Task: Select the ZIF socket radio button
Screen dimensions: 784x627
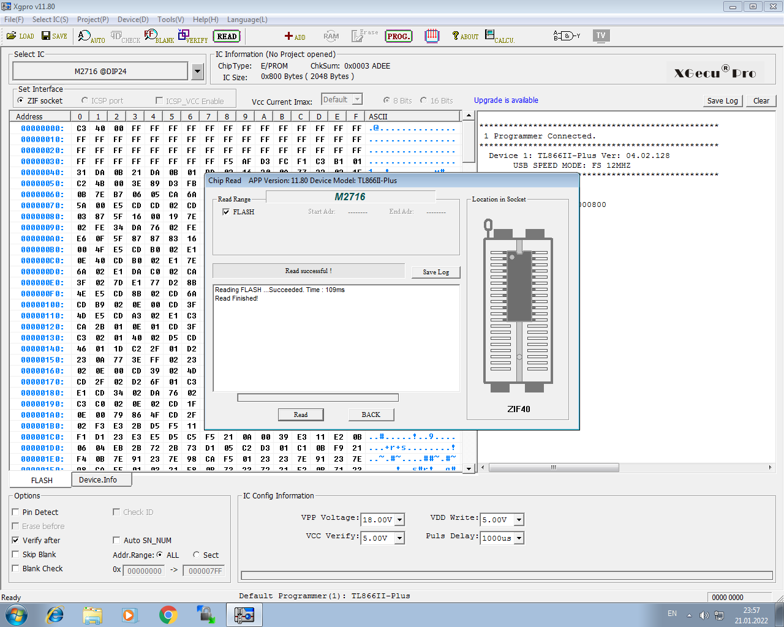Action: (21, 100)
